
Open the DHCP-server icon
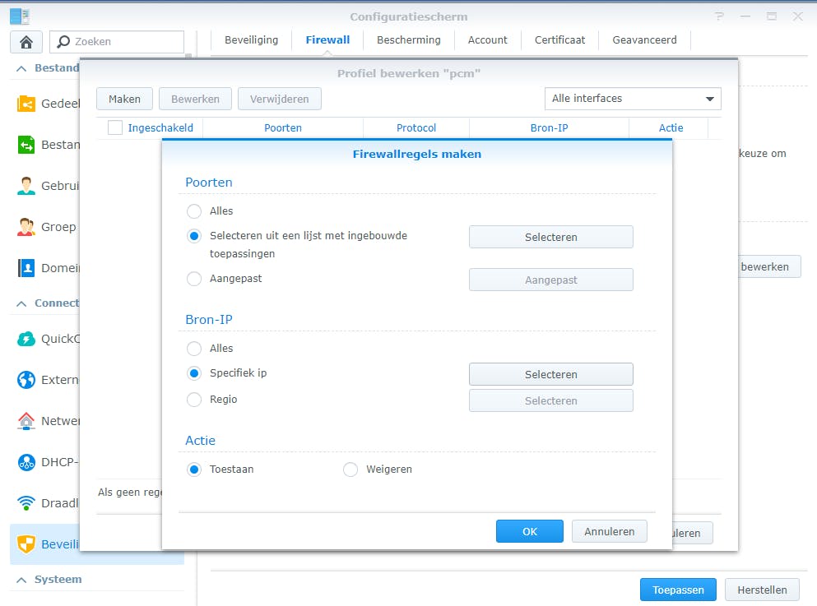tap(26, 462)
